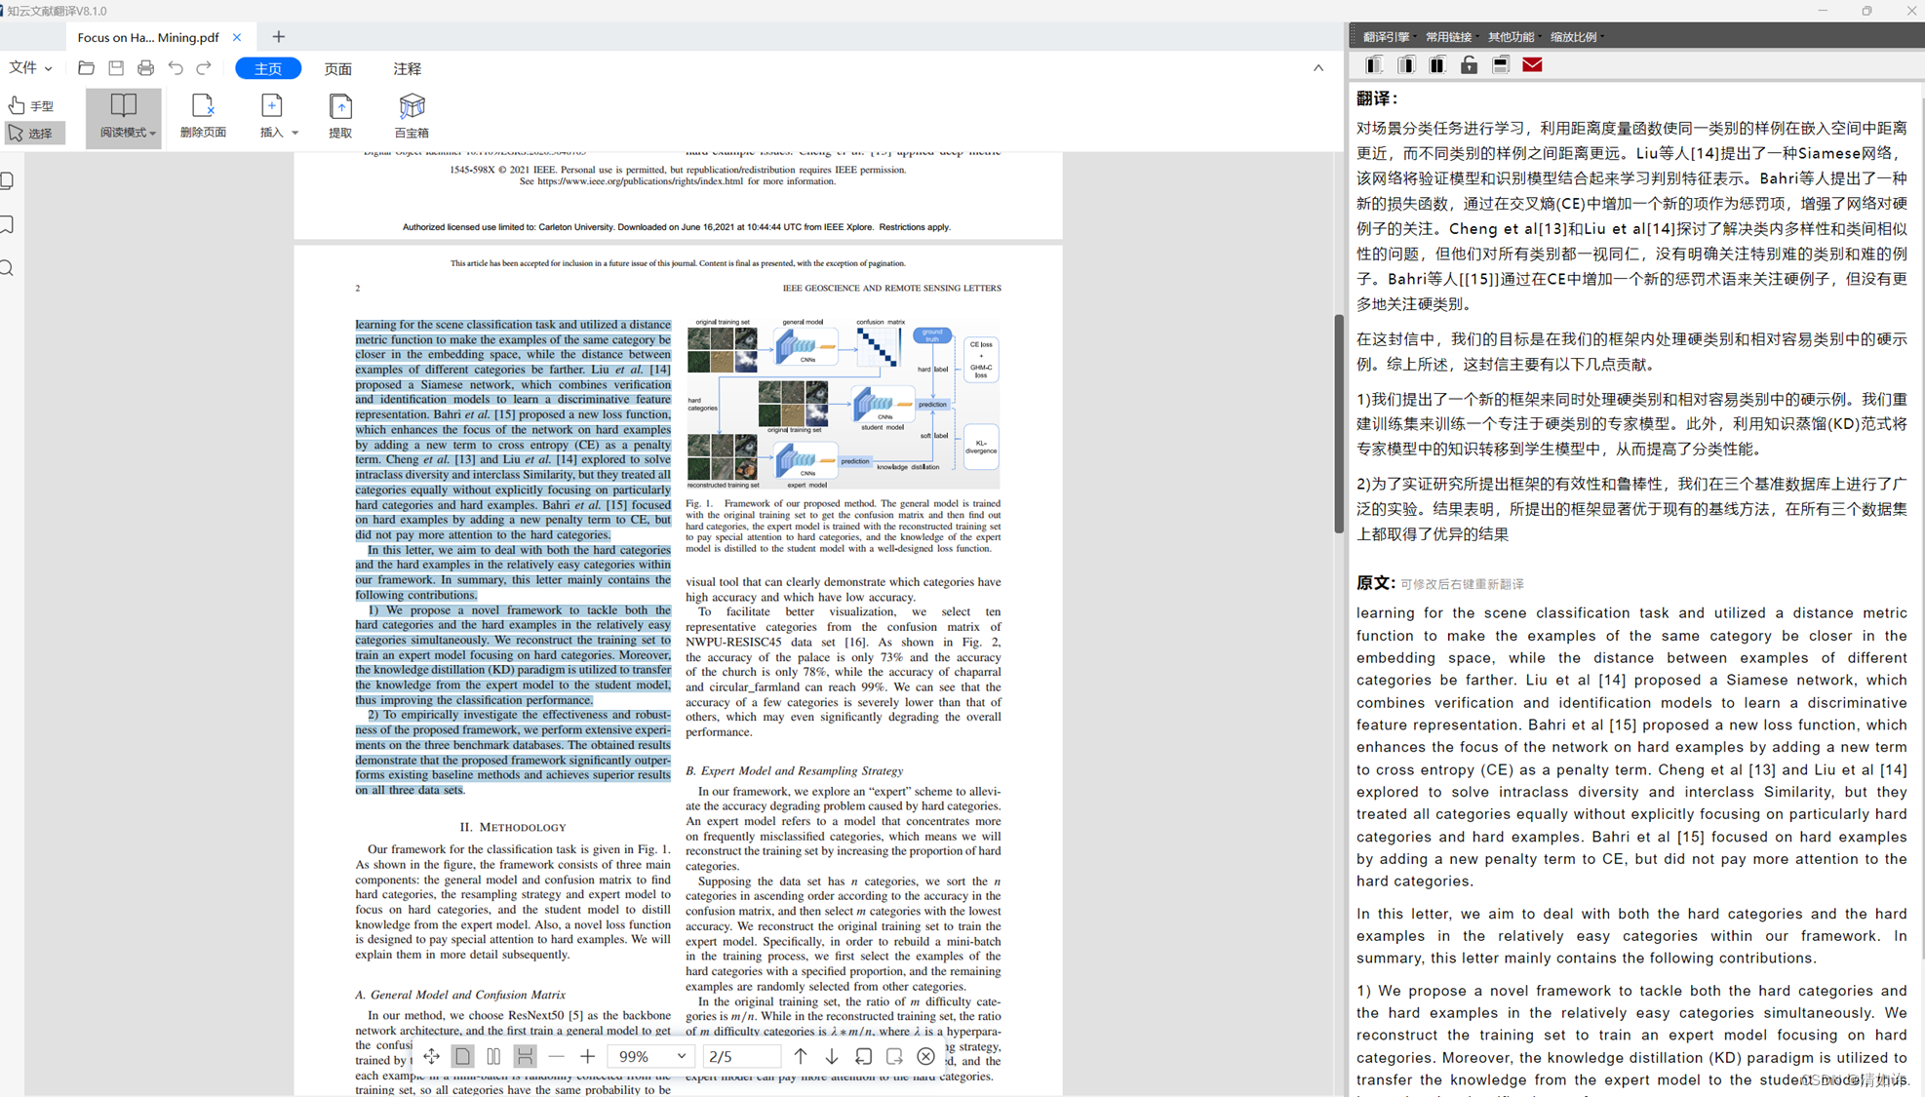Click the unlock padlock icon
This screenshot has width=1925, height=1097.
(x=1469, y=65)
